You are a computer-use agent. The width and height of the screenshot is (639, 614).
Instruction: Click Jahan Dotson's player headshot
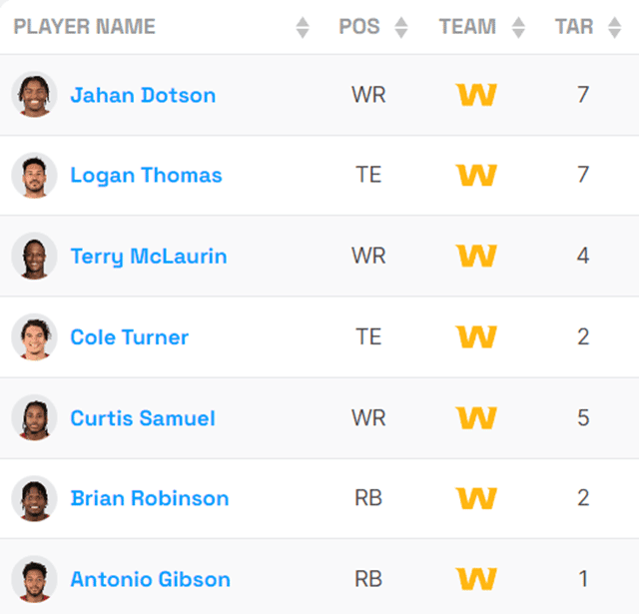(34, 95)
